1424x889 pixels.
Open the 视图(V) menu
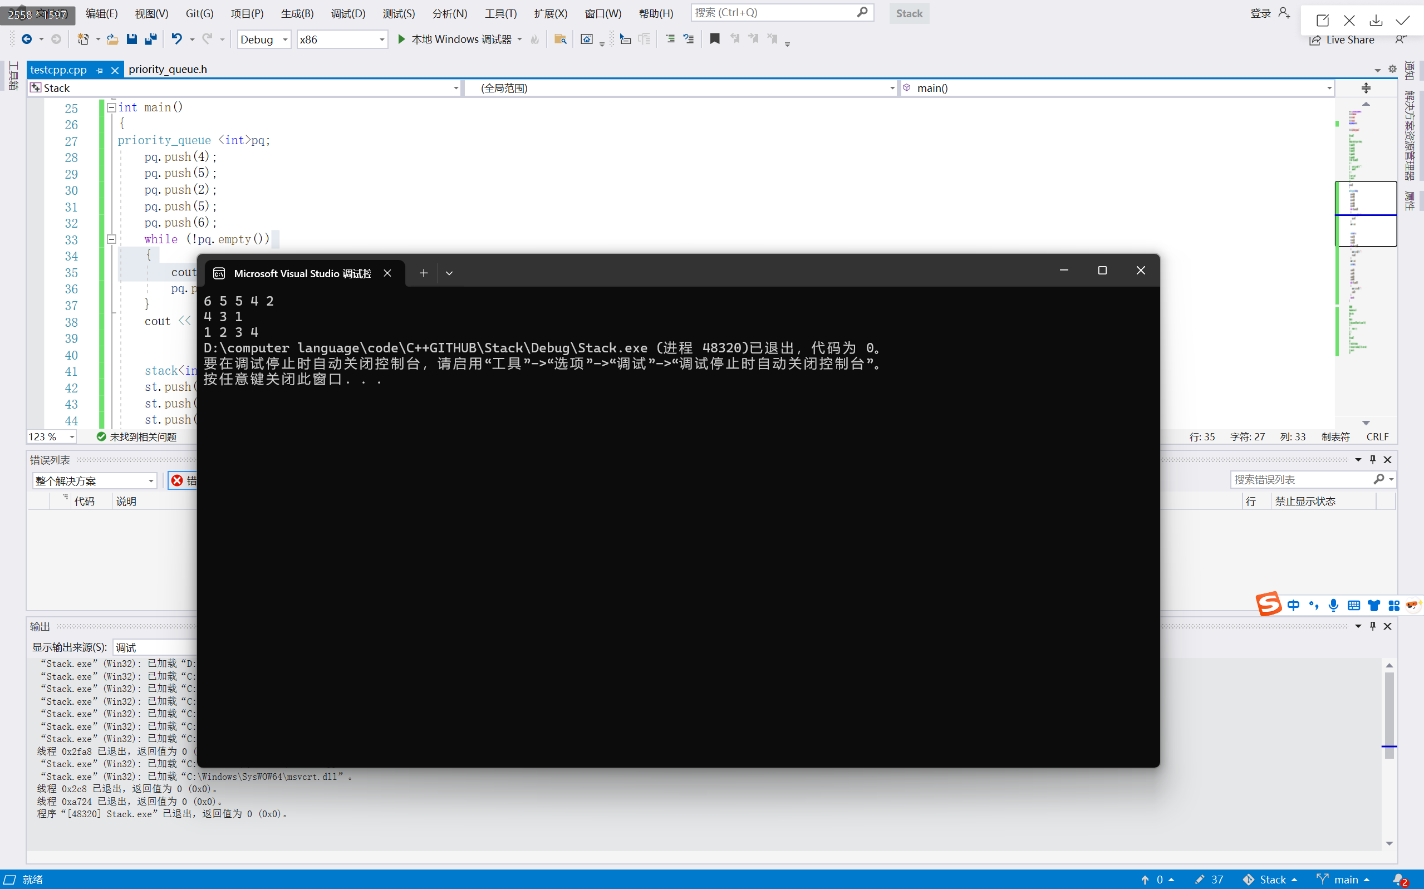point(151,13)
